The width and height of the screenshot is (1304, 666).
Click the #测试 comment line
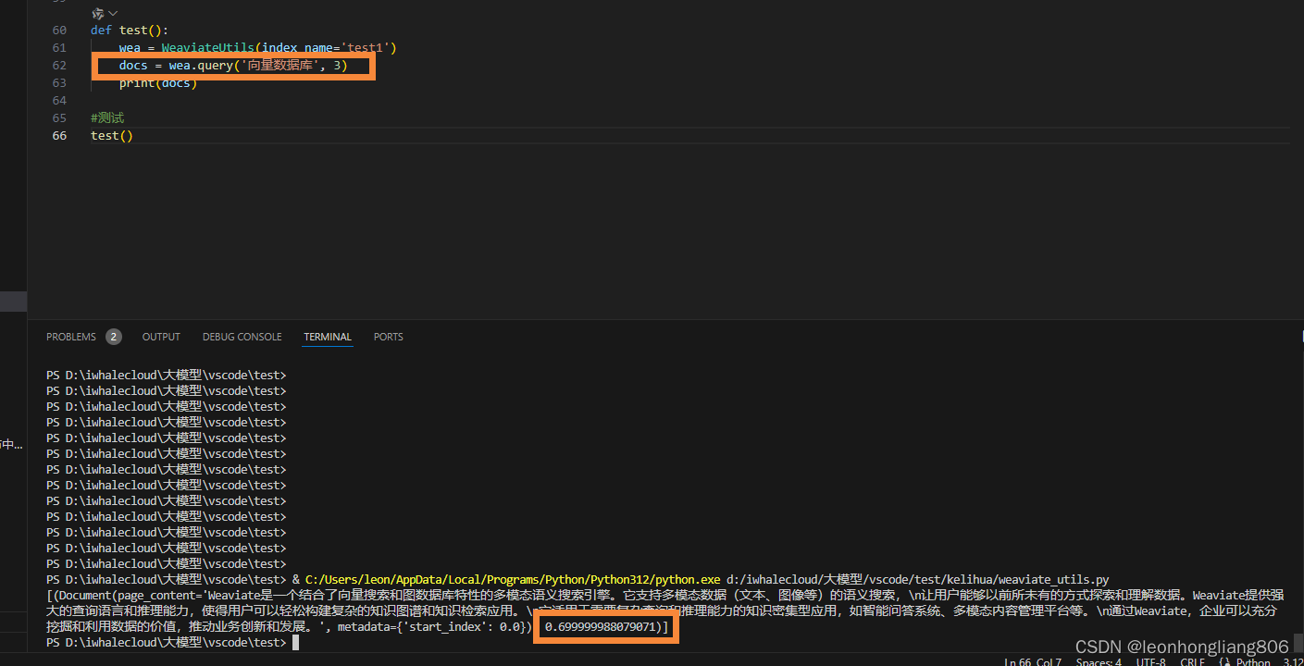(107, 117)
